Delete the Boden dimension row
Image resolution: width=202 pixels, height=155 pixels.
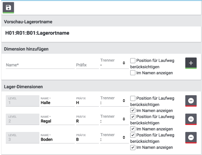(191, 138)
